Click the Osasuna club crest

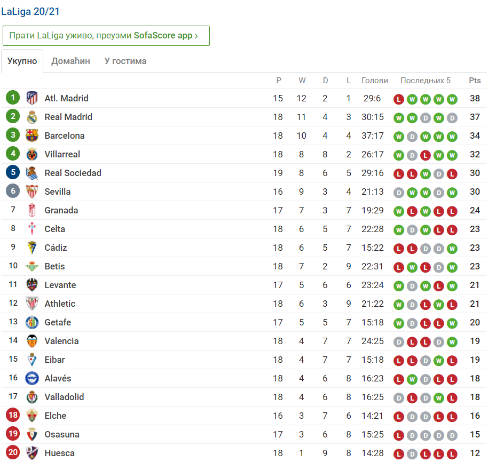[32, 434]
